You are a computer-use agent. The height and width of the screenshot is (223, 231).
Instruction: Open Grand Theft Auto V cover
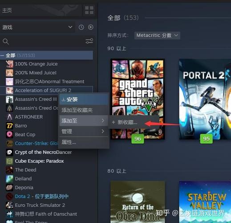tap(138, 99)
